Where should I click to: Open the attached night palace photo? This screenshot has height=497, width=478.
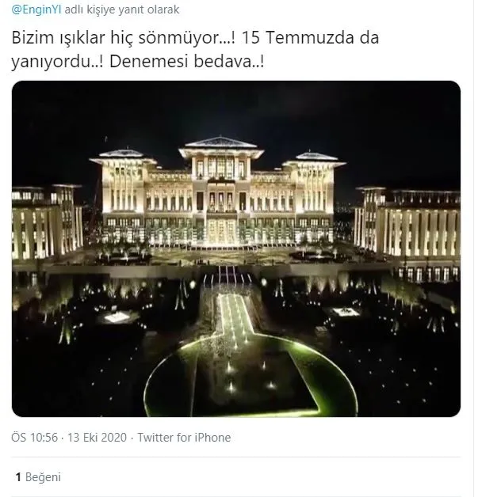236,248
